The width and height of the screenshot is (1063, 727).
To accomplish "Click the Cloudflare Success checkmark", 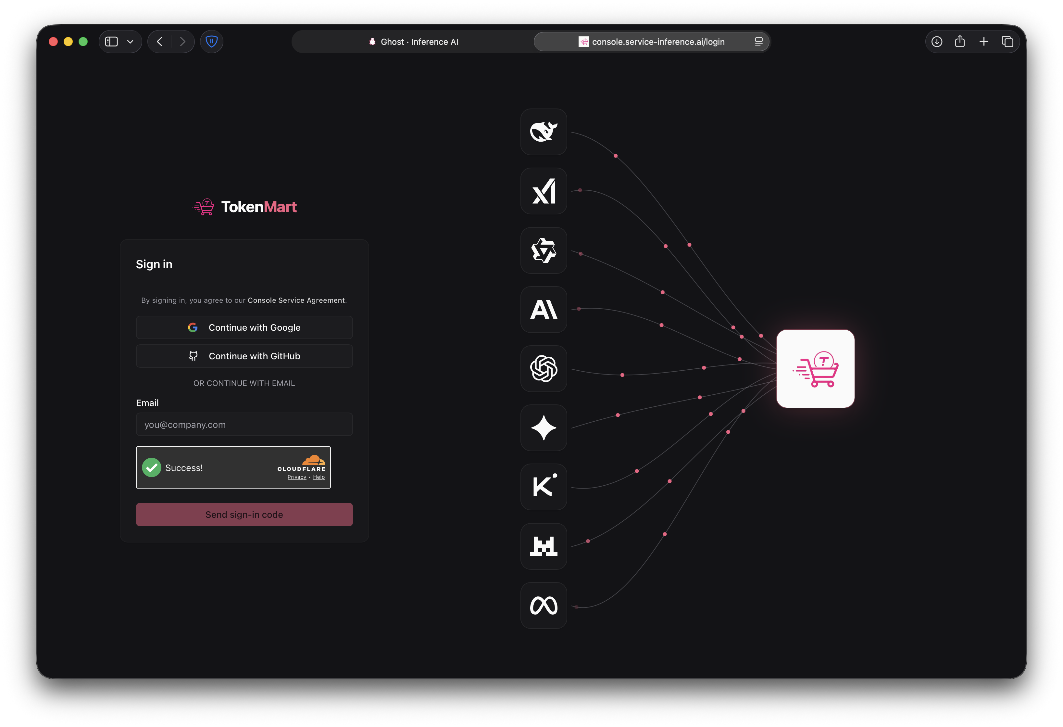I will point(151,467).
